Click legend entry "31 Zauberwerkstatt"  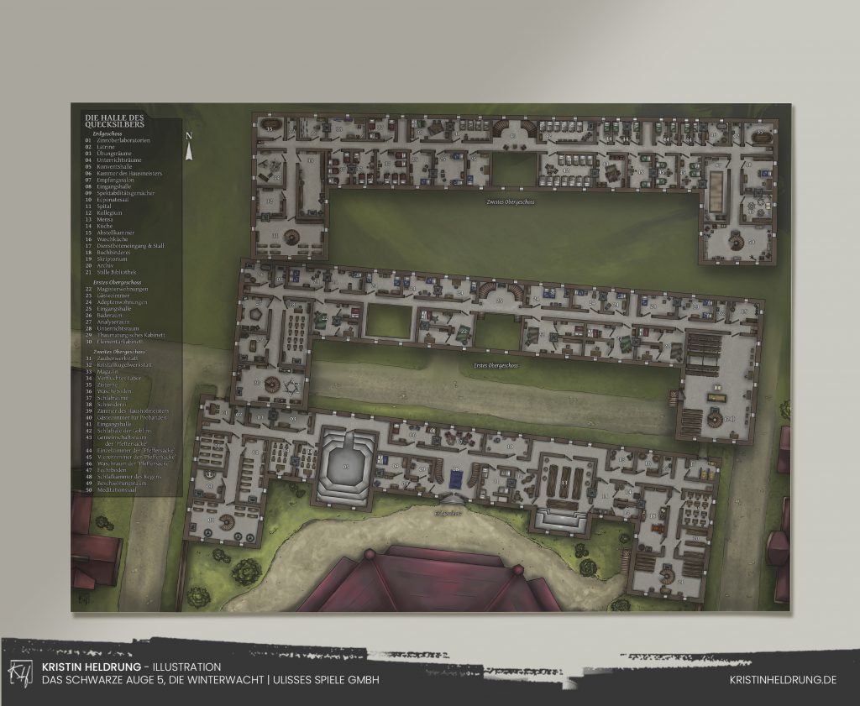[112, 358]
